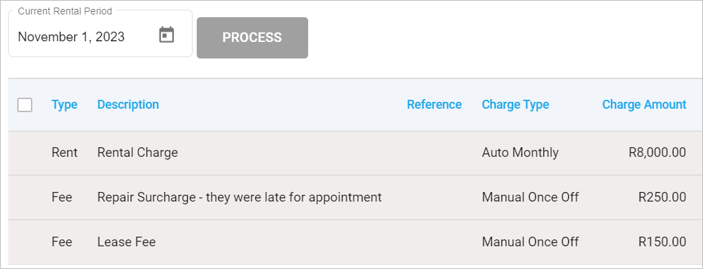This screenshot has width=703, height=269.
Task: Click the Rent type cell
Action: (x=65, y=153)
